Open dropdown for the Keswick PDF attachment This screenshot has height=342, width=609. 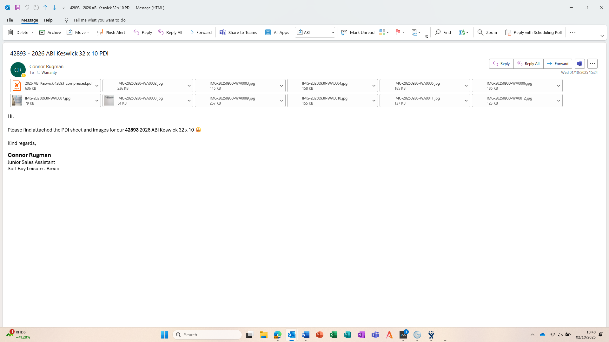[97, 86]
